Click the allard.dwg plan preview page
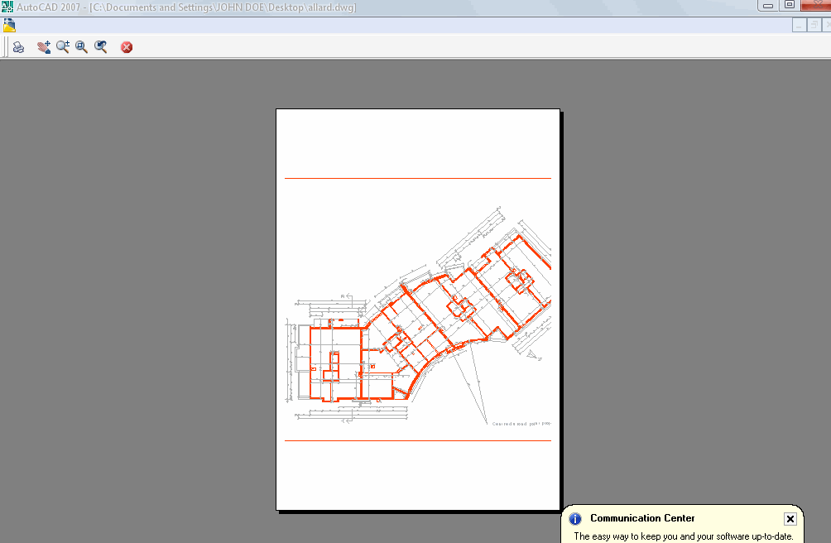This screenshot has height=543, width=831. 418,166
